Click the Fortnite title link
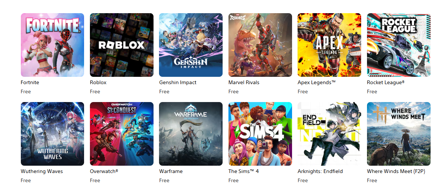Viewport: 439px width, 188px height. pos(30,82)
